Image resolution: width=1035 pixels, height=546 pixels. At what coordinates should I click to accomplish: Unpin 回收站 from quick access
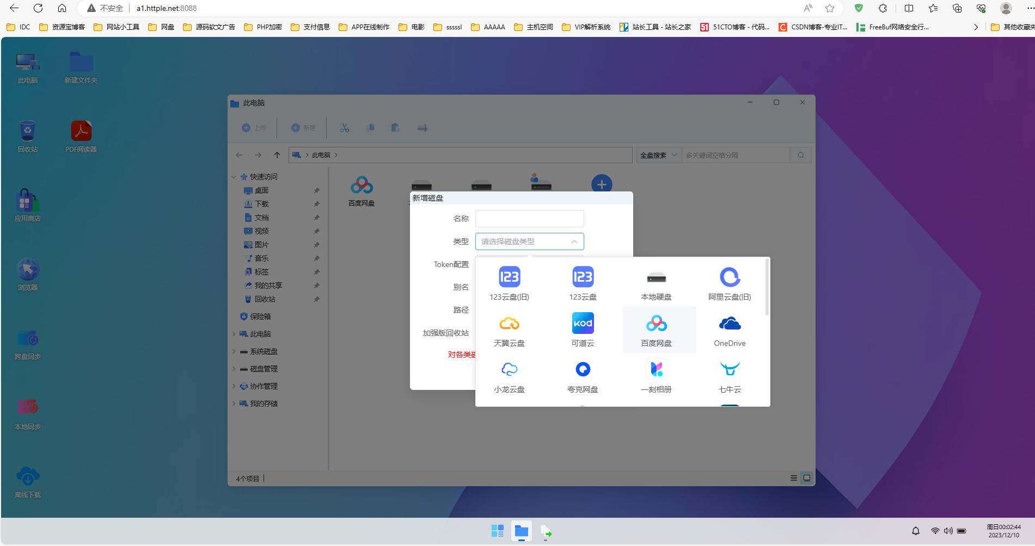316,299
